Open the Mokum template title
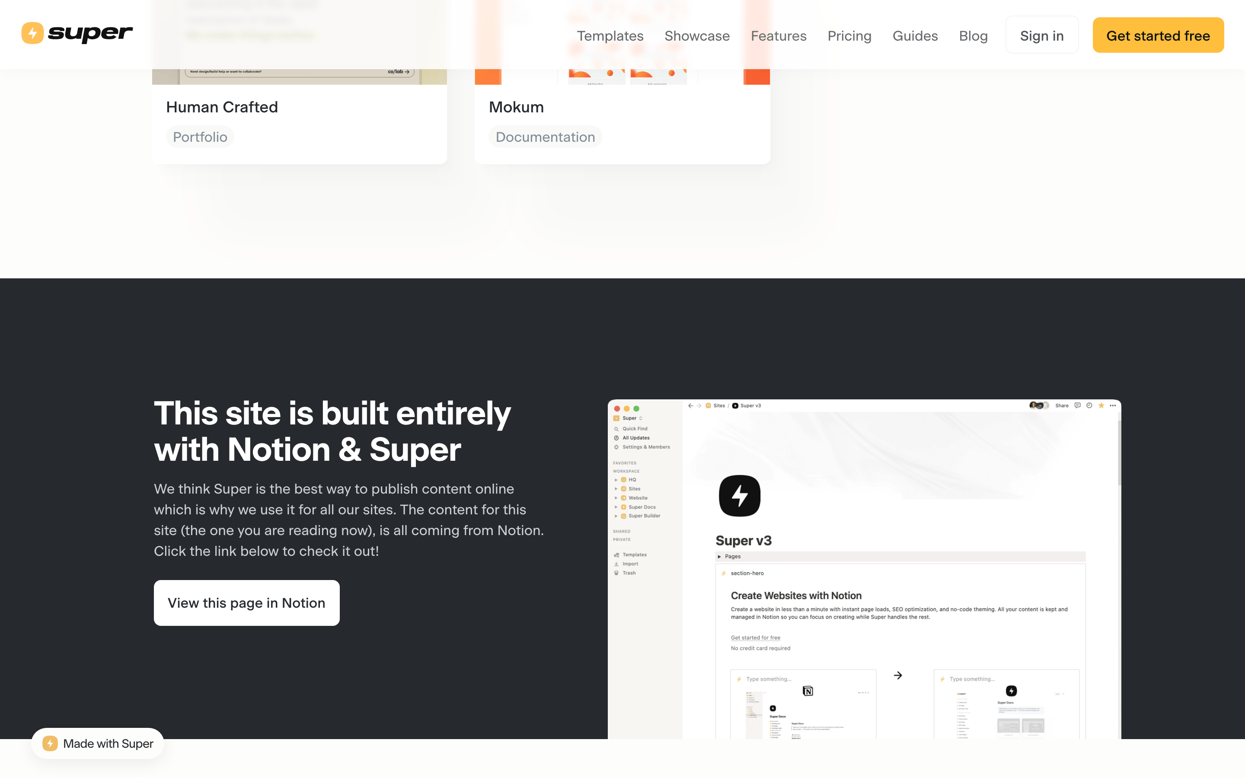Viewport: 1245px width, 778px height. [516, 107]
